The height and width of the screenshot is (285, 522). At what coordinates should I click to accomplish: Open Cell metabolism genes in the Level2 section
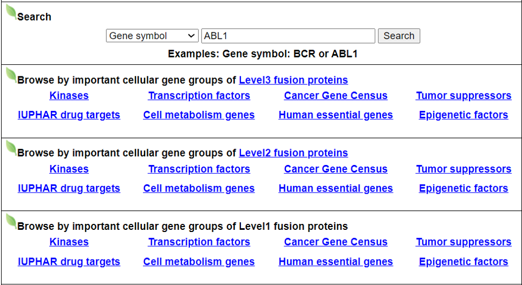[x=199, y=189]
